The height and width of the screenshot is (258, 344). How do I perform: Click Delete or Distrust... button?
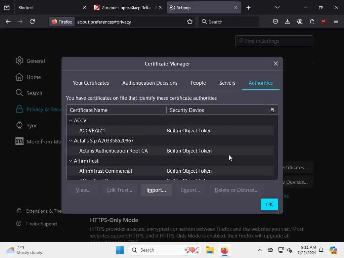coord(236,190)
